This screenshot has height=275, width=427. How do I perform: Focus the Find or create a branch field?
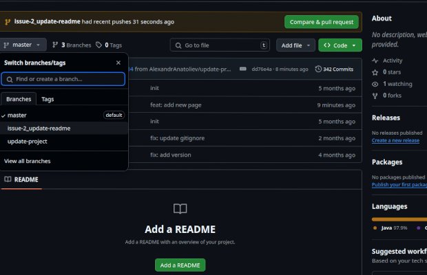pos(63,79)
